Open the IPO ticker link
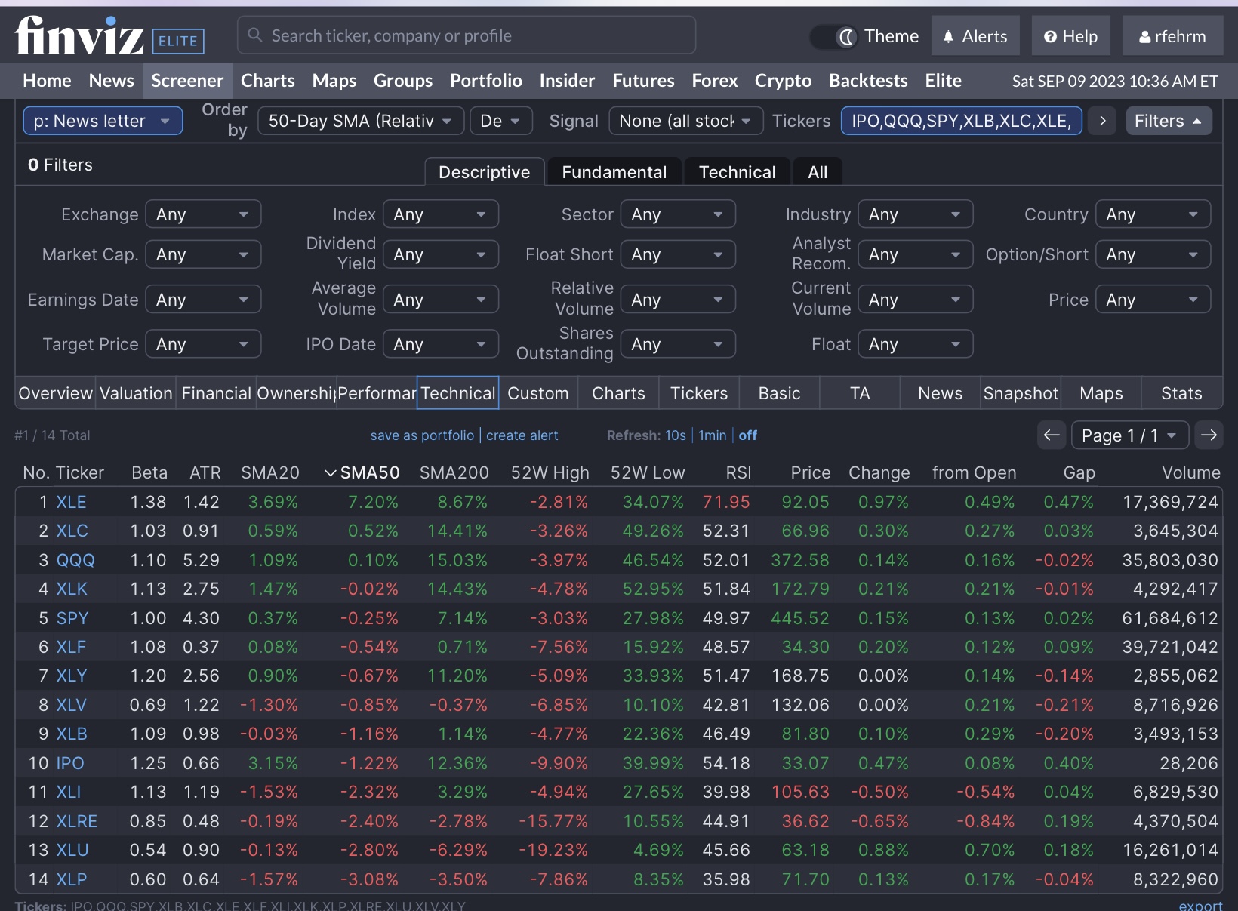This screenshot has width=1238, height=911. click(x=70, y=763)
